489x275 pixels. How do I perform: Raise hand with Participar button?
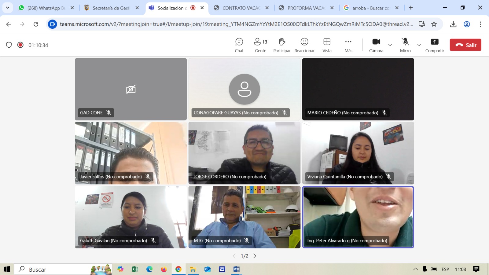[282, 45]
